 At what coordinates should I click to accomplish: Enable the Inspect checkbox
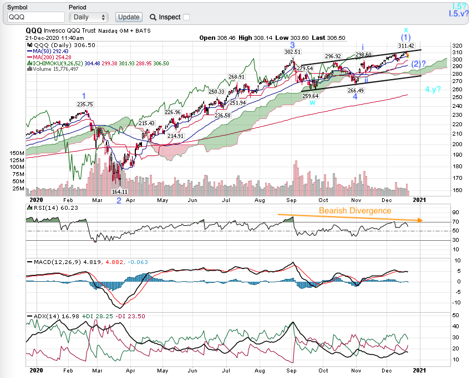(x=186, y=17)
